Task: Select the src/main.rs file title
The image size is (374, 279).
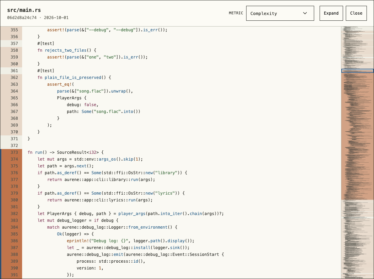Action: 24,10
